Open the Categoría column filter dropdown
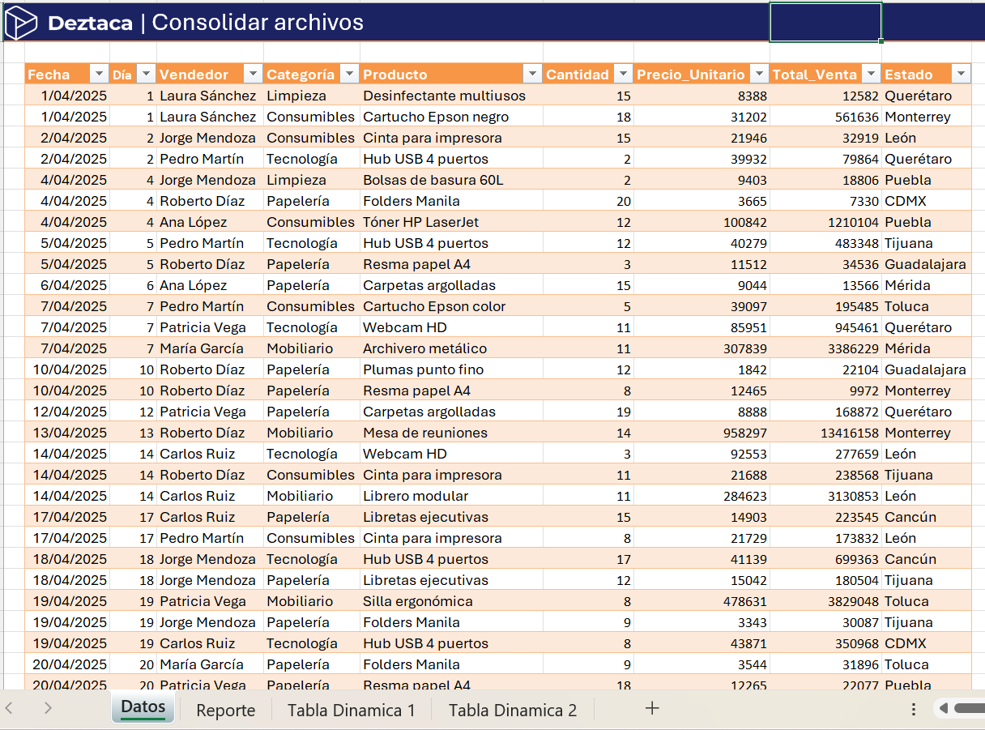 (x=349, y=74)
